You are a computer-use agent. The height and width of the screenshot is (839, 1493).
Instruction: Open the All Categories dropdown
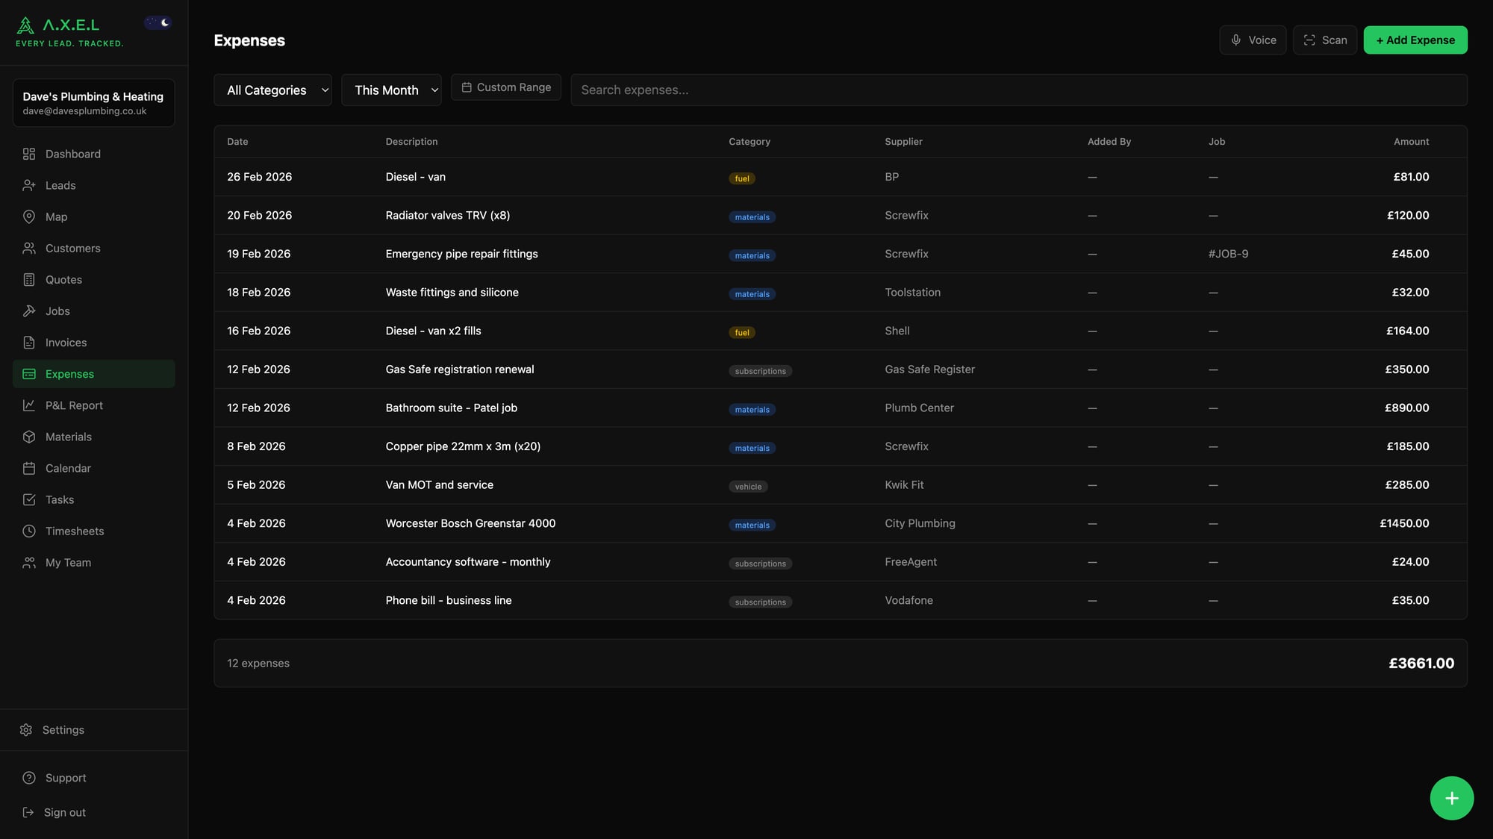coord(272,90)
